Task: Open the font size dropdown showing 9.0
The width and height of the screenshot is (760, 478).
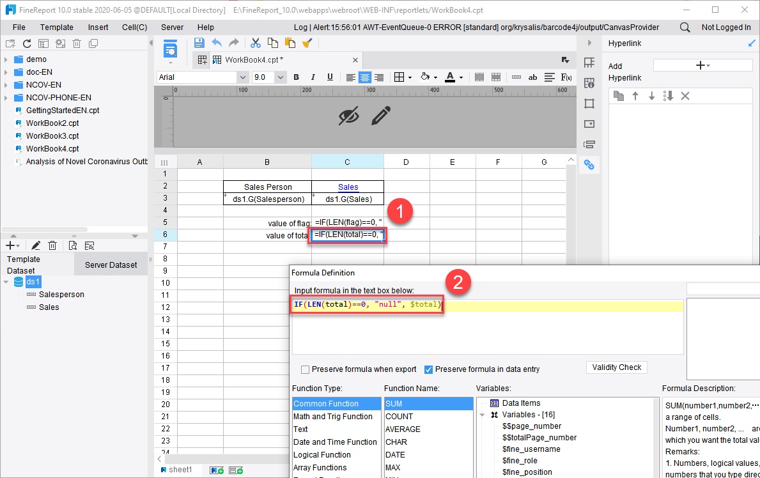Action: point(281,77)
